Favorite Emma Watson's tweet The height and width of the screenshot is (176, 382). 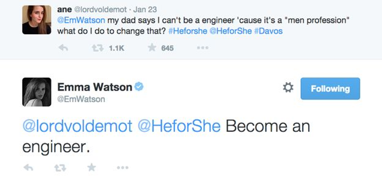tap(91, 167)
